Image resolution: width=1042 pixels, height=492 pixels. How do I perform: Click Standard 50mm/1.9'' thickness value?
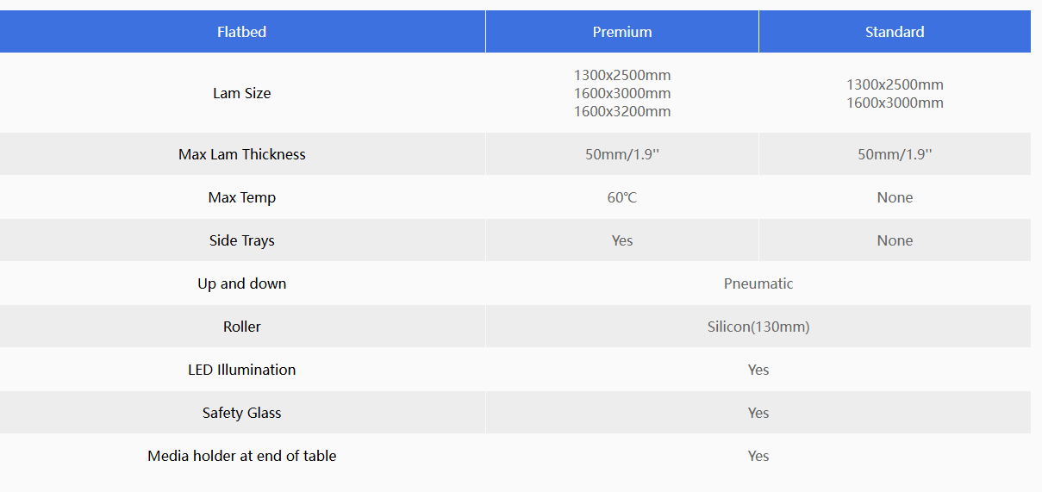(x=894, y=154)
